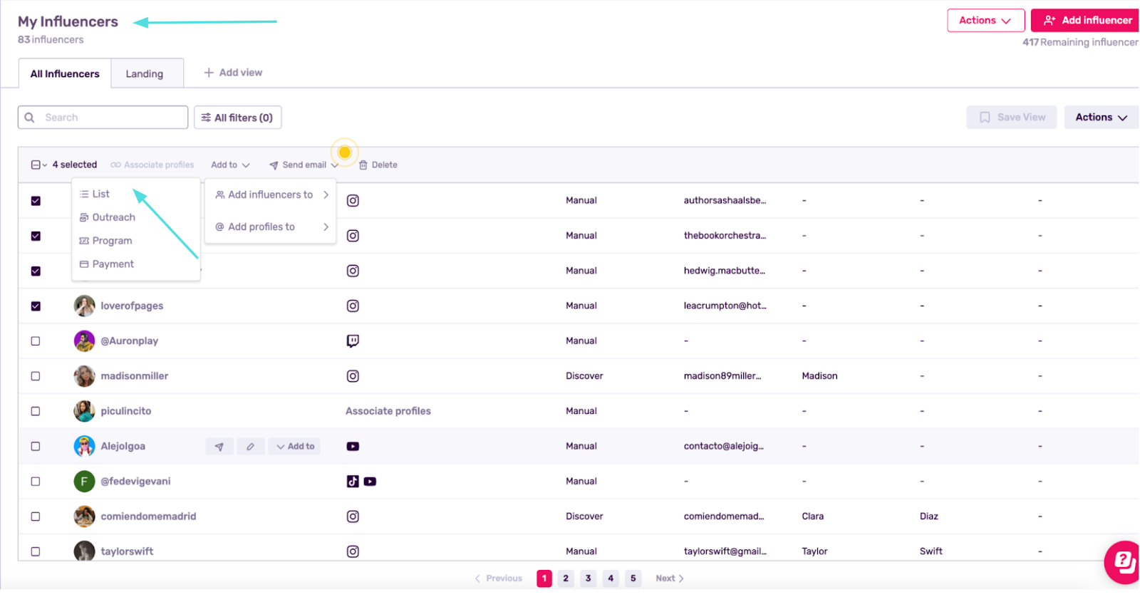Send email via paper plane icon for Alejolgoa
The width and height of the screenshot is (1140, 597).
click(219, 447)
